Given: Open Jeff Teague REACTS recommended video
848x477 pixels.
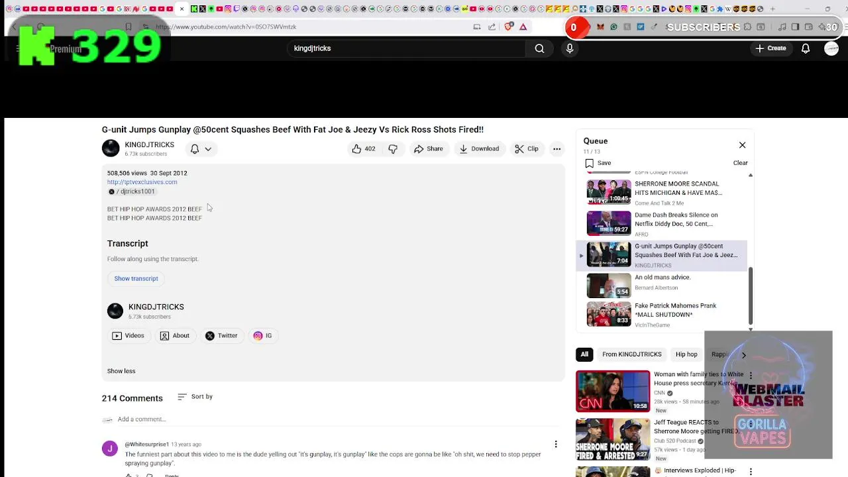Looking at the screenshot, I should click(613, 440).
